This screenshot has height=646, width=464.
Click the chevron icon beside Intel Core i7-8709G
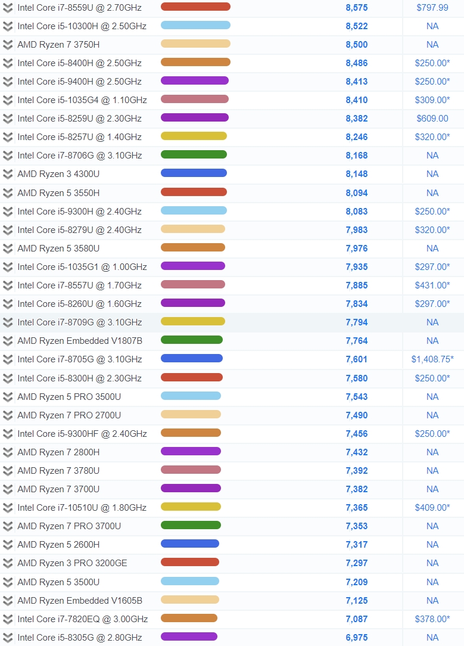(8, 323)
